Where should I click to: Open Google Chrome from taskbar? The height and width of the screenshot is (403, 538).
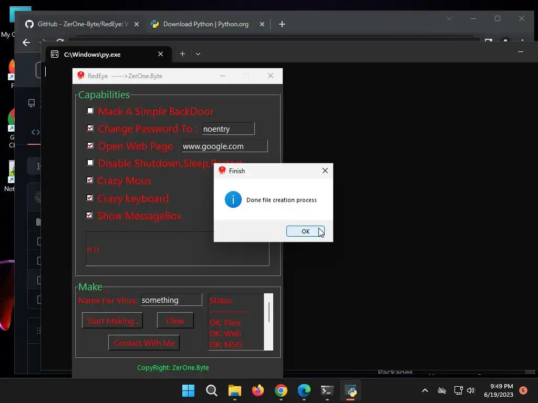281,390
